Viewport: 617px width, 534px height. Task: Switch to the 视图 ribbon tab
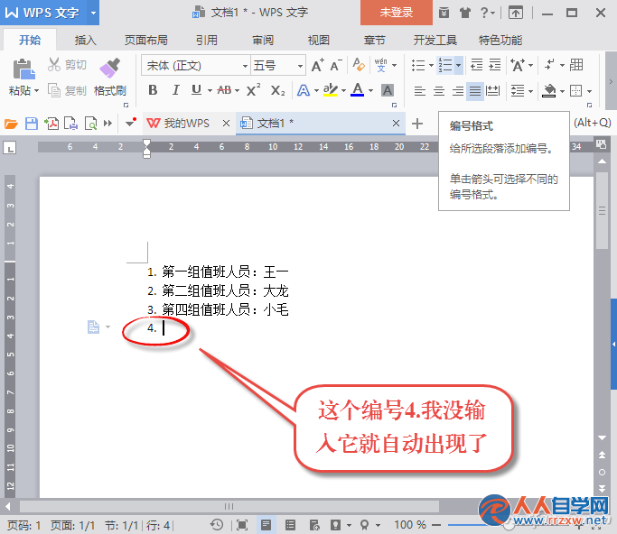point(318,40)
